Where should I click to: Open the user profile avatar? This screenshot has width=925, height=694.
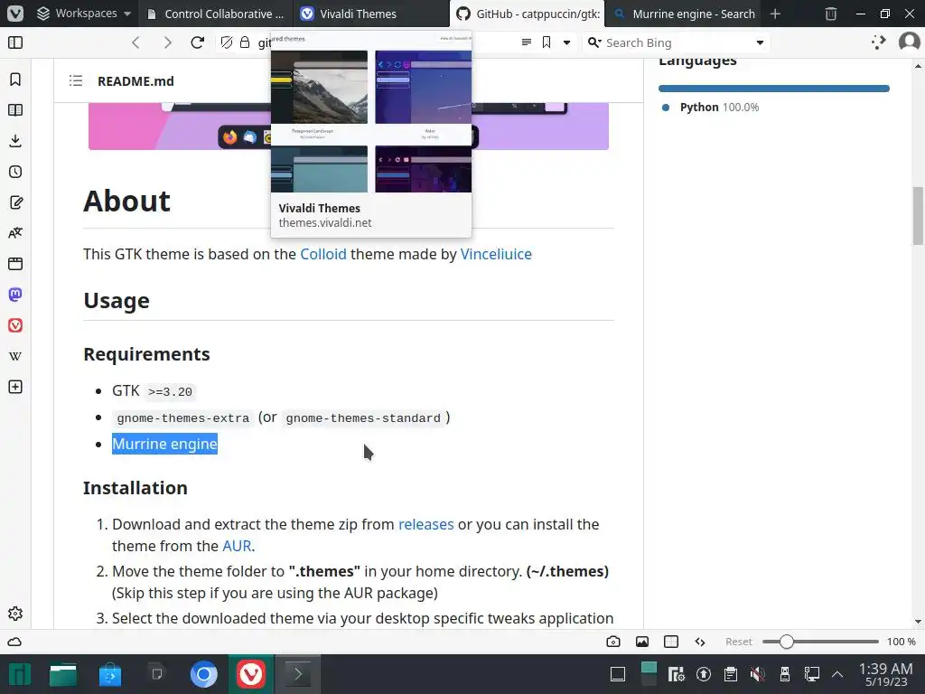[909, 42]
